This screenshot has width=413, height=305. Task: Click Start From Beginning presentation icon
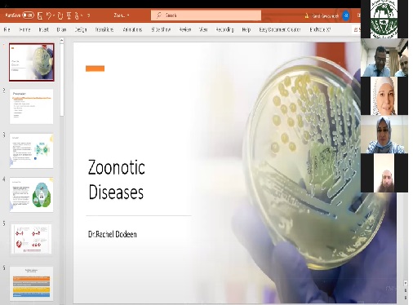click(x=69, y=15)
